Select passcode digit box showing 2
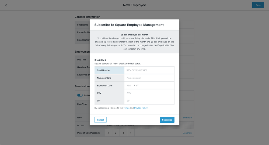The width and height of the screenshot is (269, 145). [x=116, y=133]
